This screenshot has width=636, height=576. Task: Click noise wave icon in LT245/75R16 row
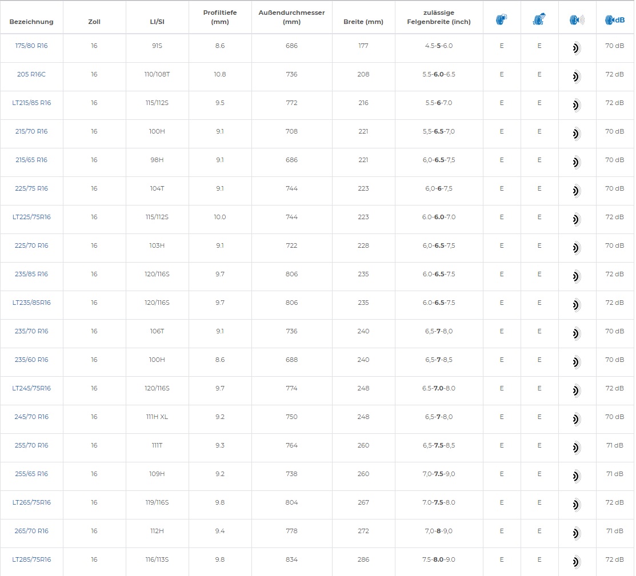pos(577,391)
